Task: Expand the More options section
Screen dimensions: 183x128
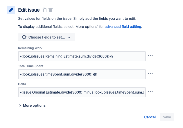Action: (32, 105)
